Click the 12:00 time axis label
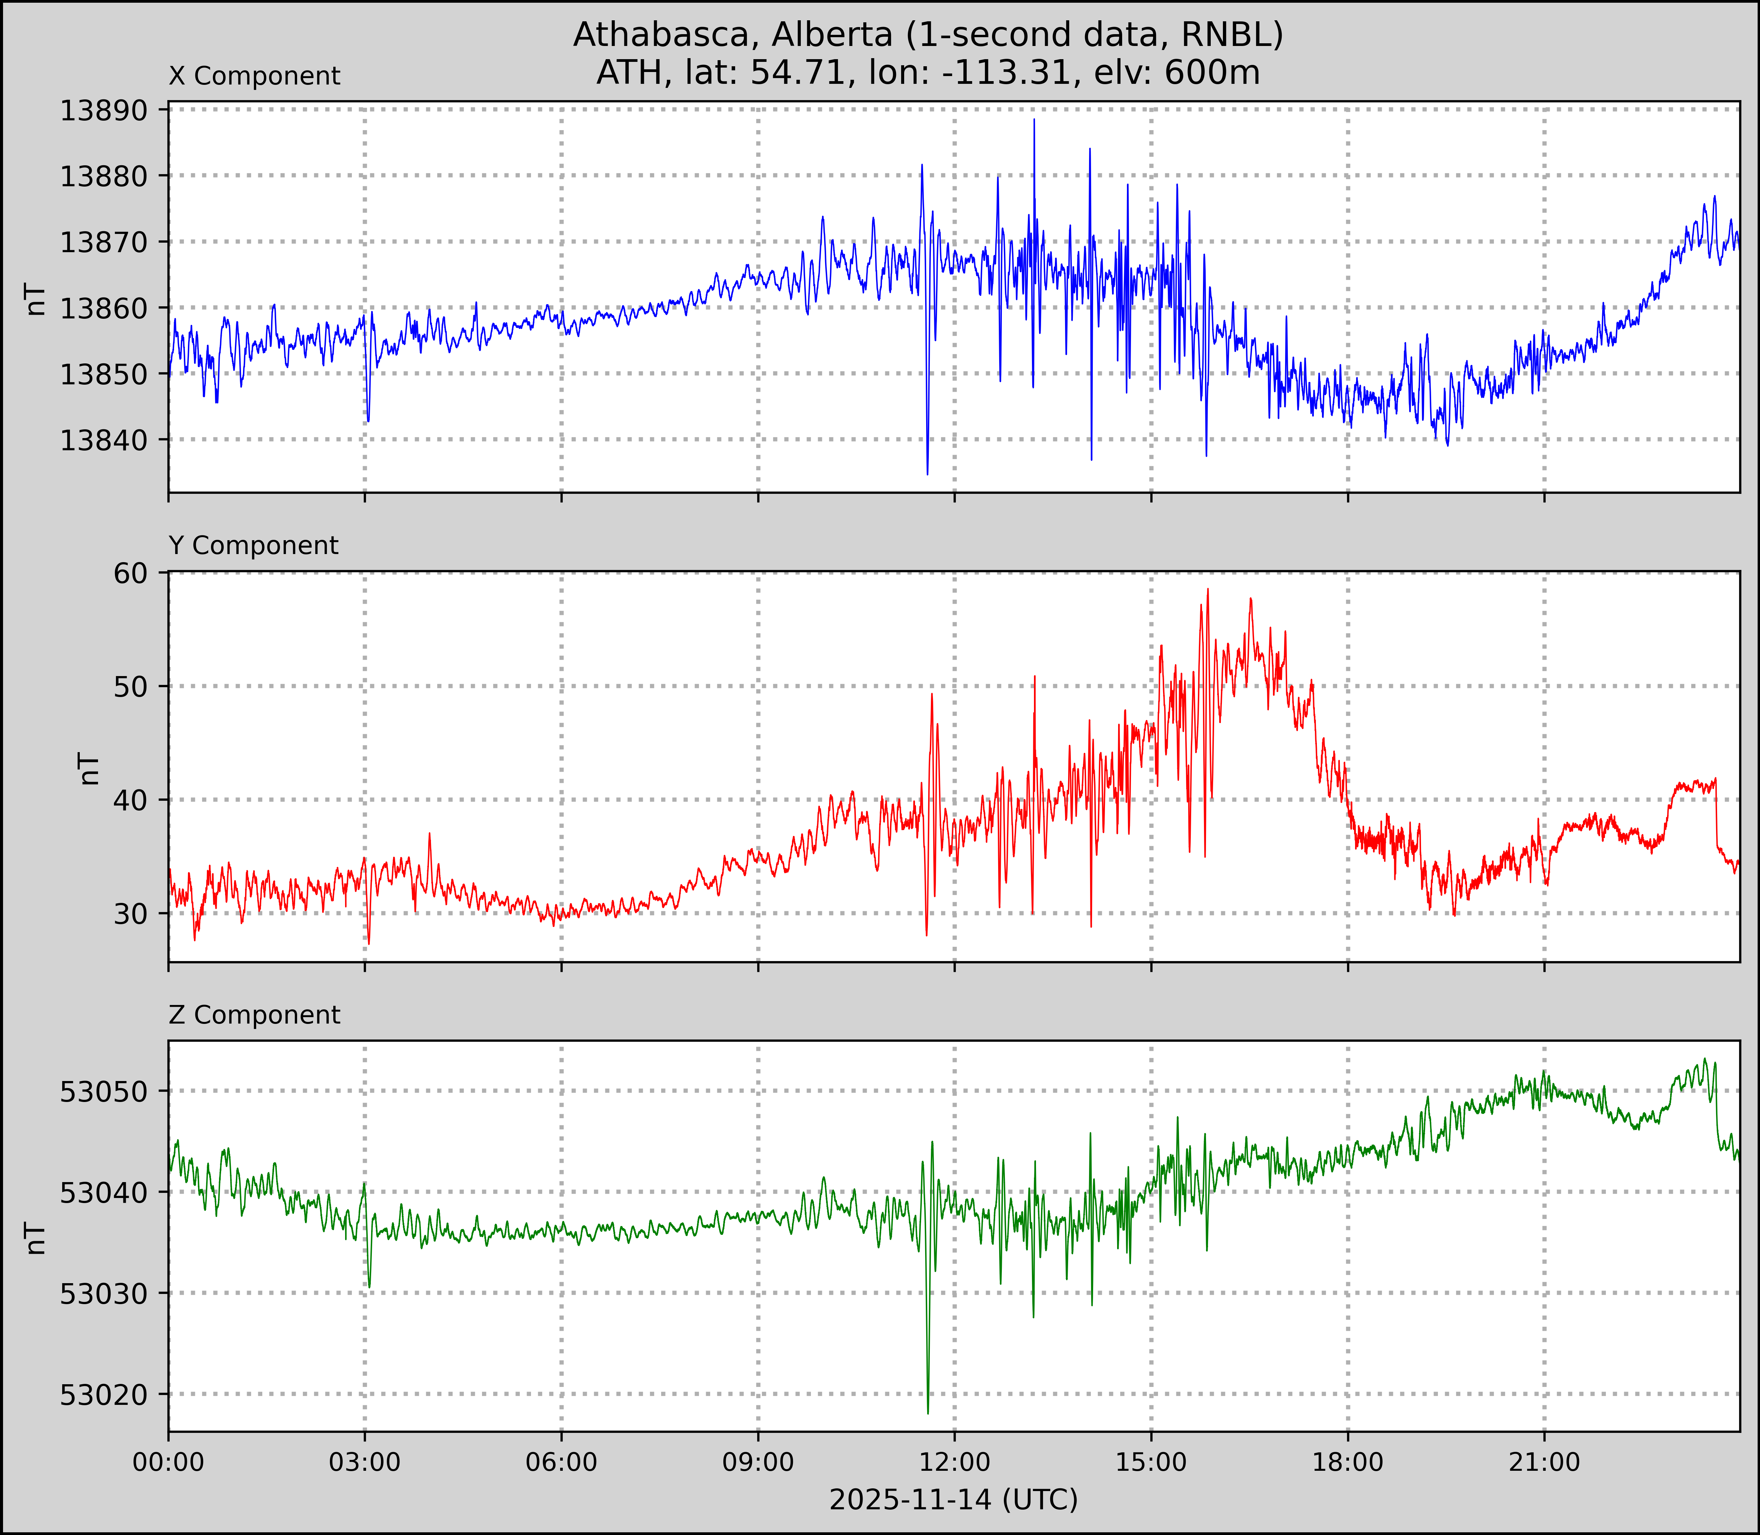Screen dimensions: 1760x1535 (x=954, y=1462)
